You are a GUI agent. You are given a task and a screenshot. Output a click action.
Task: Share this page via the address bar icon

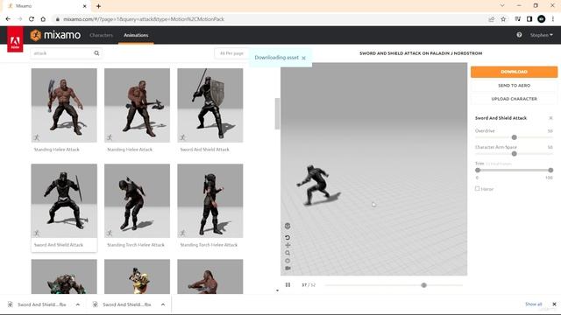tap(491, 19)
